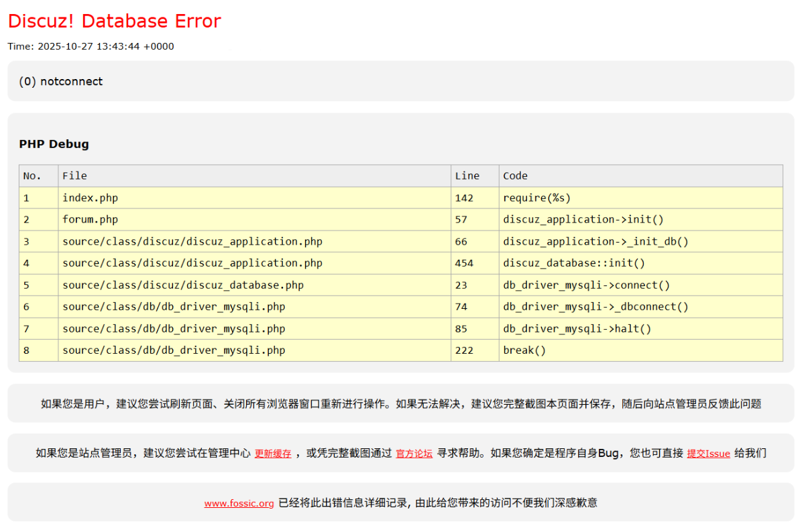
Task: Open the www.fossic.org link
Action: (239, 503)
